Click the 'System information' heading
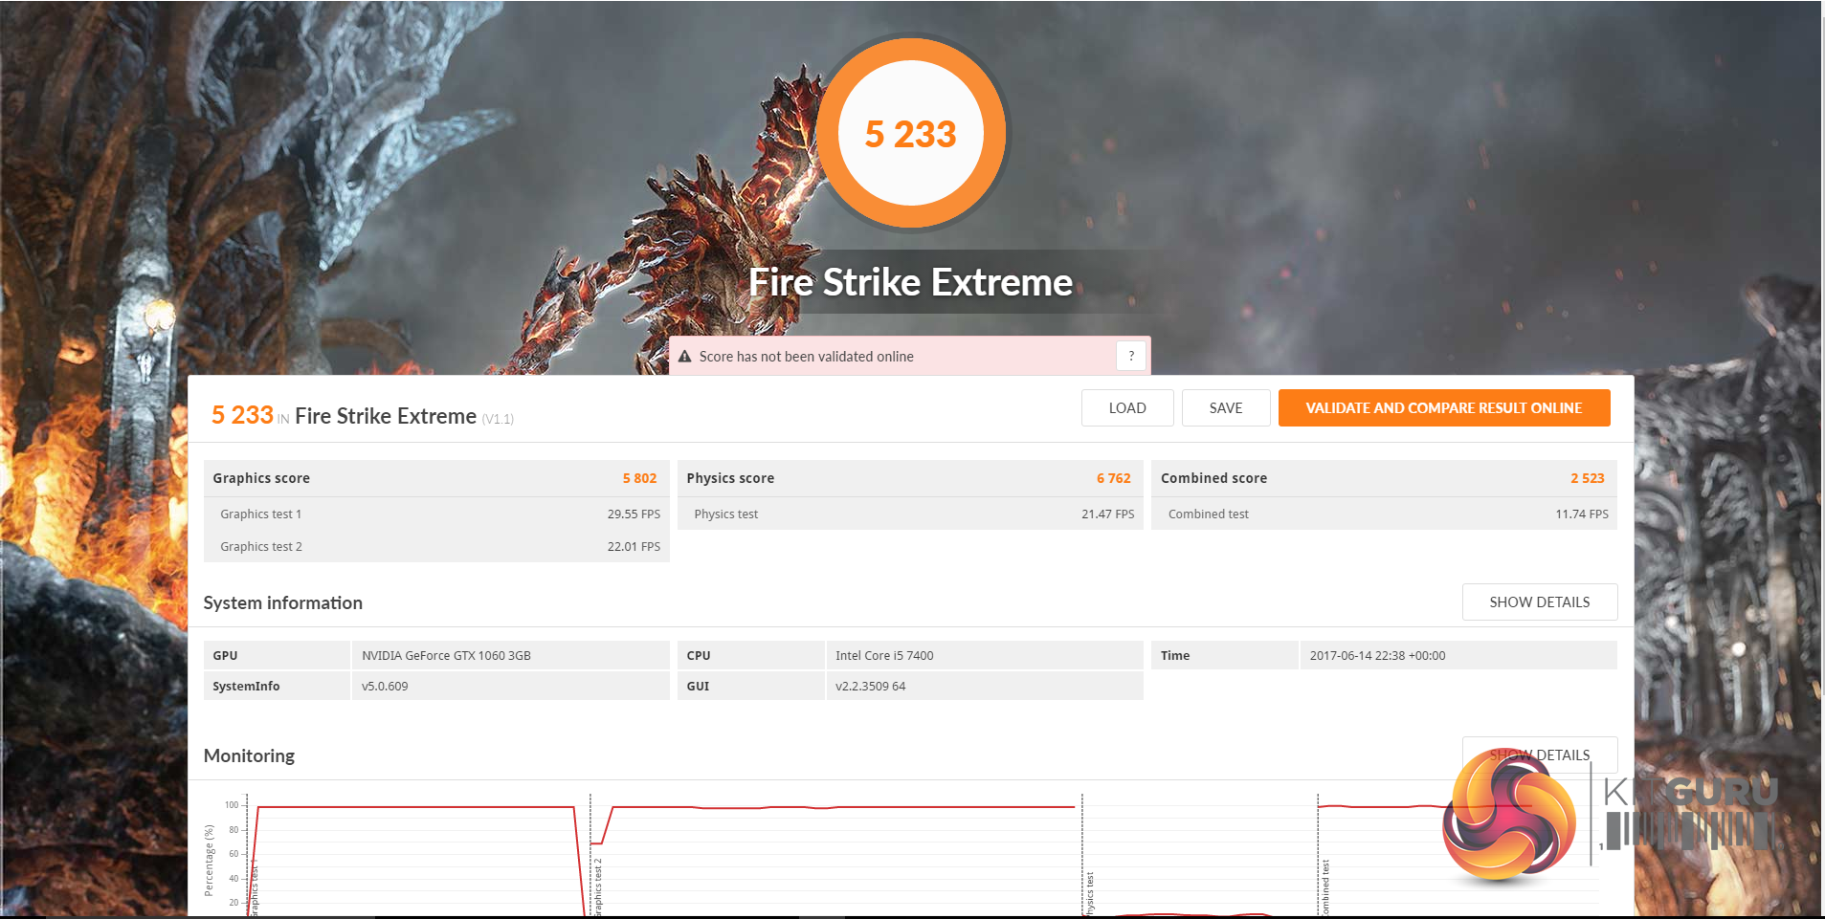 [283, 602]
